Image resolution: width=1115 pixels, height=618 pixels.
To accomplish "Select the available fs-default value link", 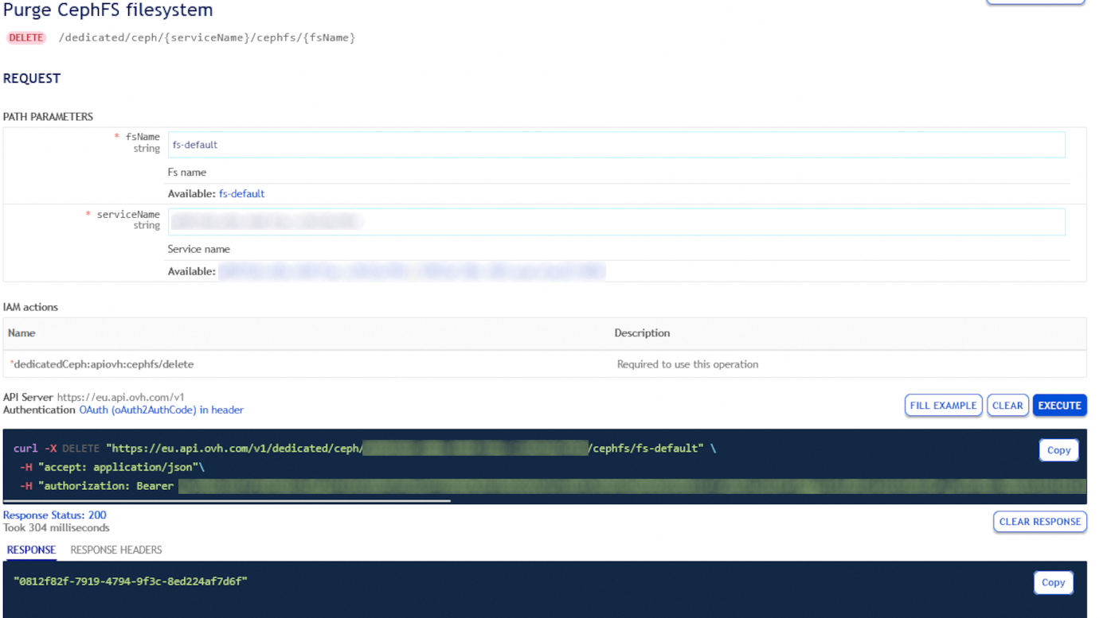I will coord(241,193).
